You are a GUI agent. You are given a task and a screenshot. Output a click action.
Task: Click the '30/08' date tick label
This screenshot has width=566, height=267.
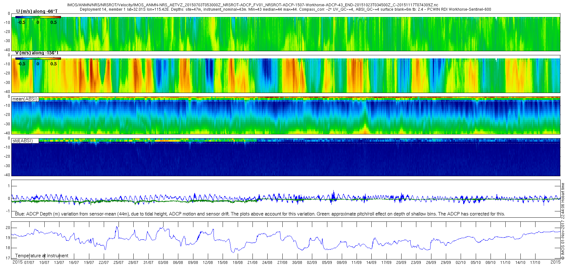pyautogui.click(x=297, y=263)
